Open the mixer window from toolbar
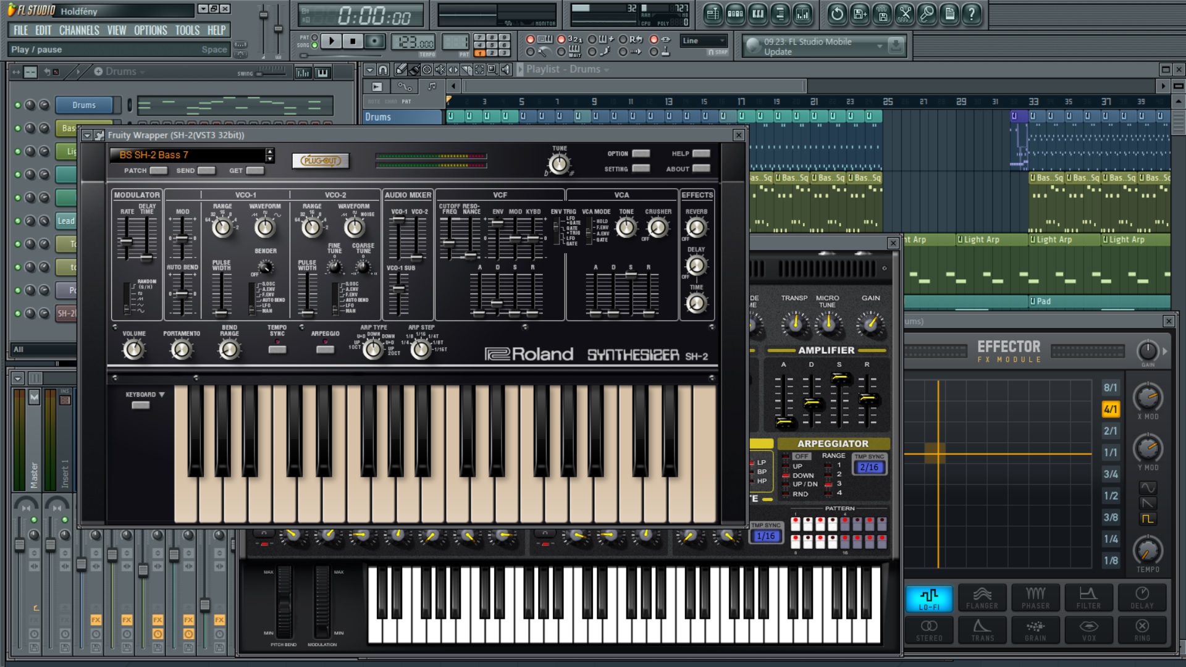This screenshot has height=667, width=1186. coord(802,14)
